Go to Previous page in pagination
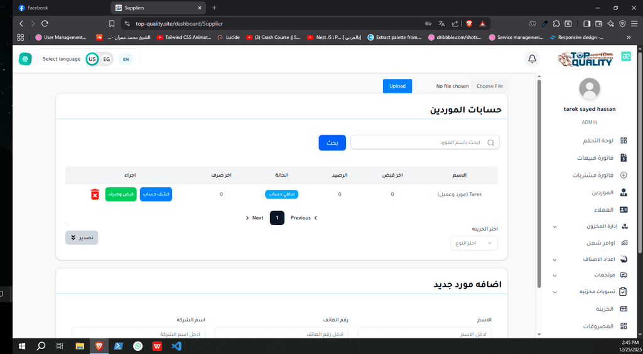 (x=304, y=217)
